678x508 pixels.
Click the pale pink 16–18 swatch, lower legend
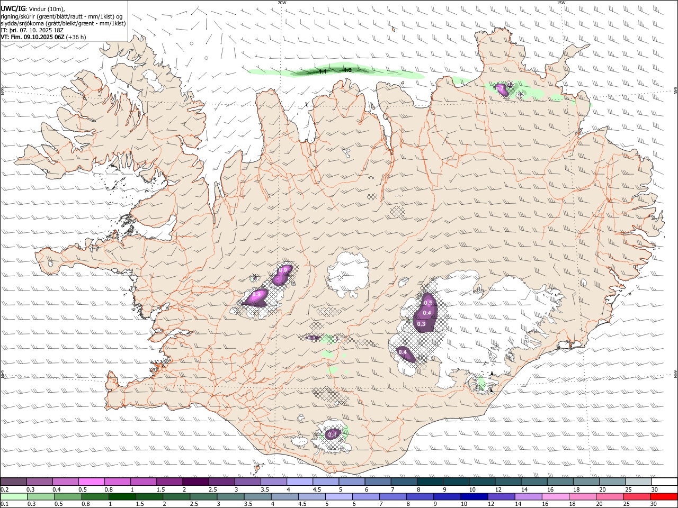click(x=556, y=496)
